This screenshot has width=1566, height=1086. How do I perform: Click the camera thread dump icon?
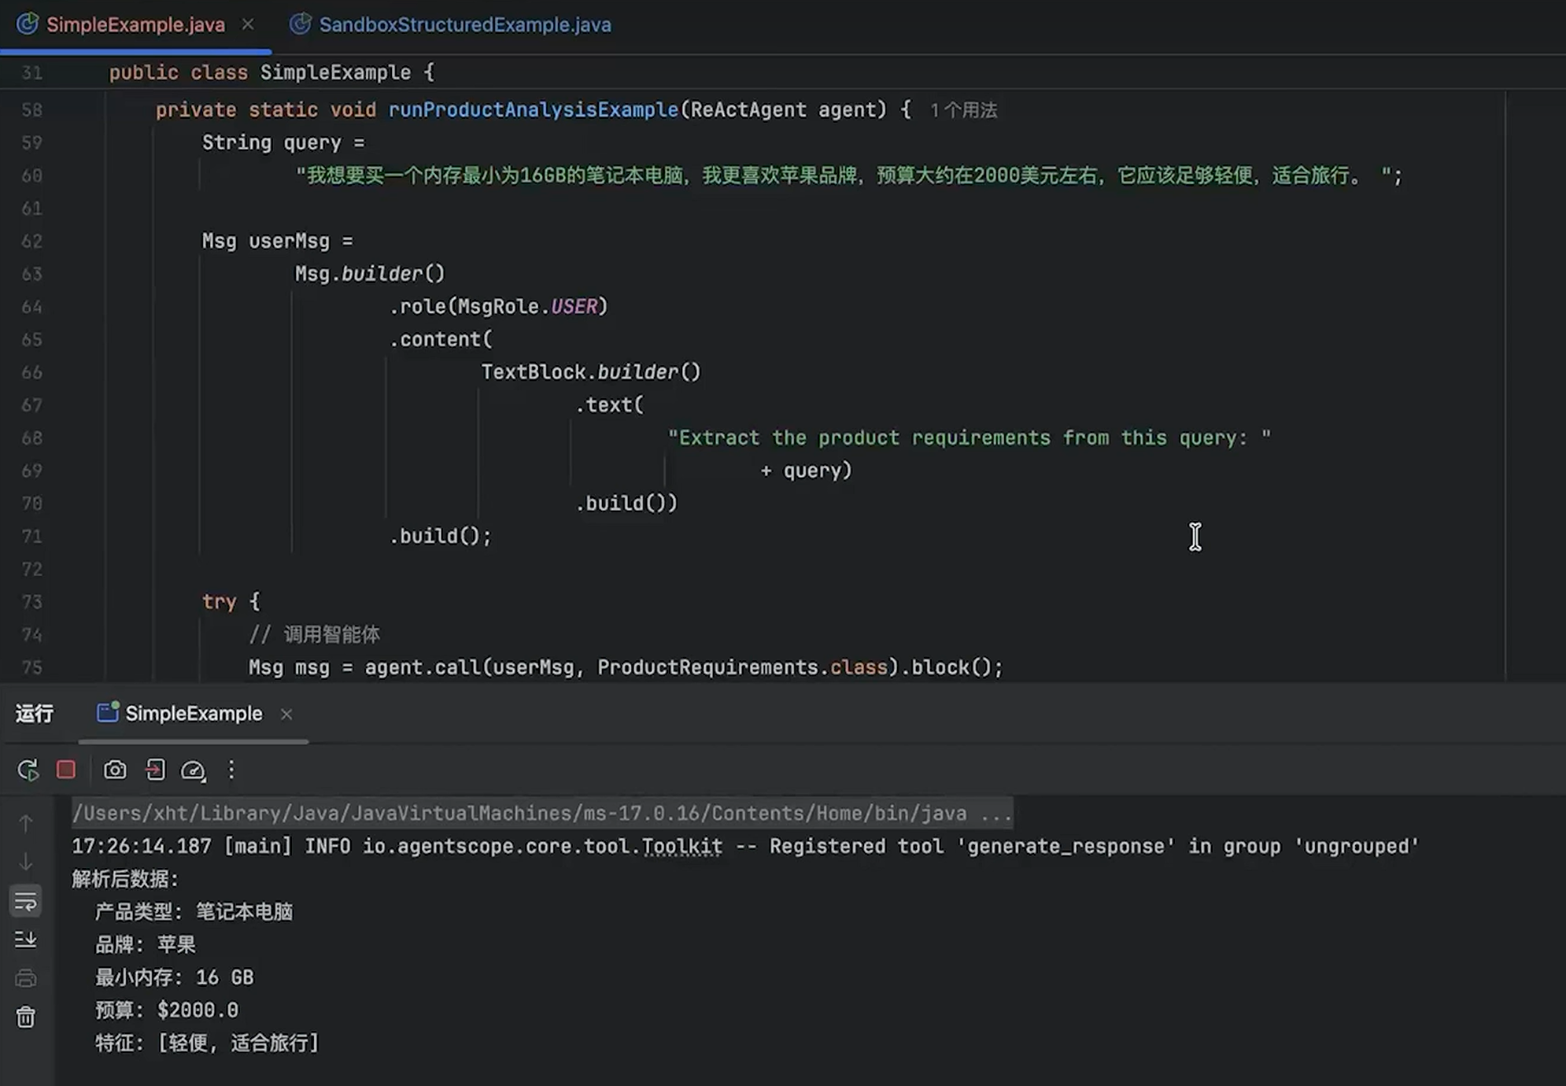(115, 770)
